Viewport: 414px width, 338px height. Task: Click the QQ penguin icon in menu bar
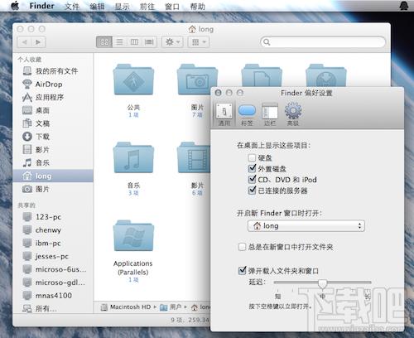[x=404, y=6]
